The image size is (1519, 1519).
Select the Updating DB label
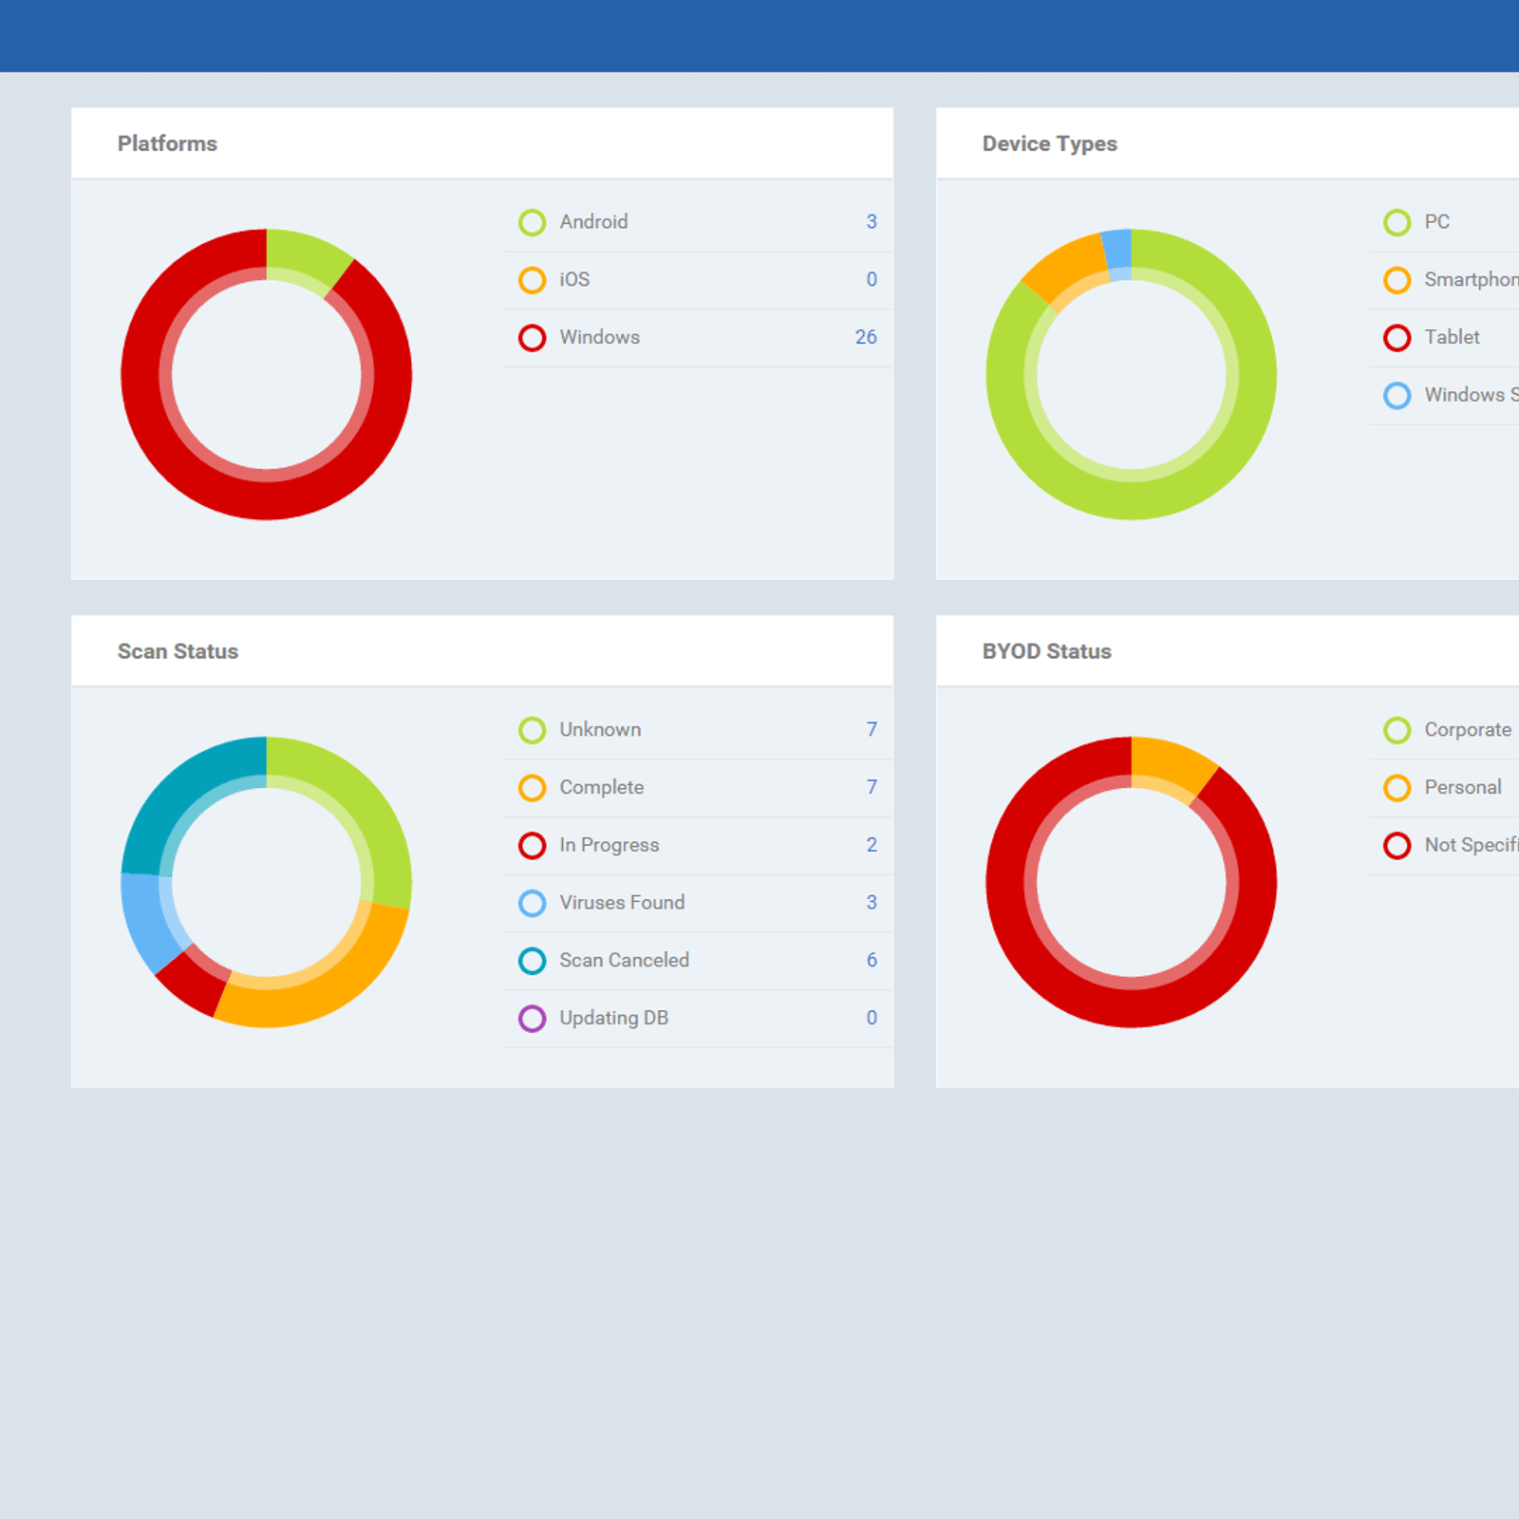613,1018
